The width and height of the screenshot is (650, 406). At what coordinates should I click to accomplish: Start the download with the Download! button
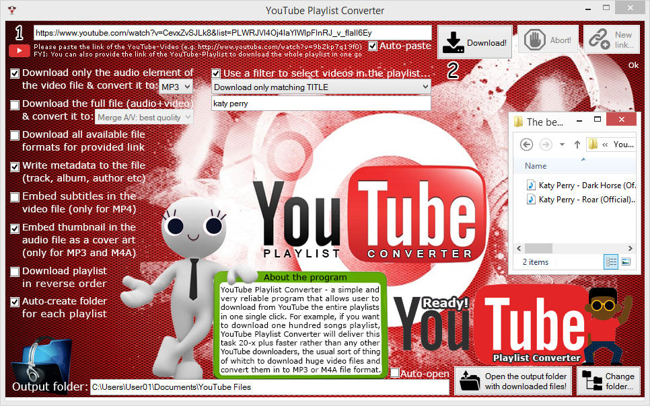(474, 42)
